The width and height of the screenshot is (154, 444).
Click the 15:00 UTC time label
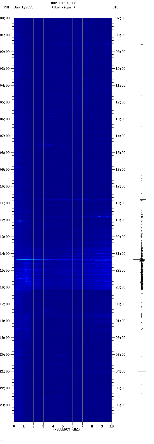point(121,153)
